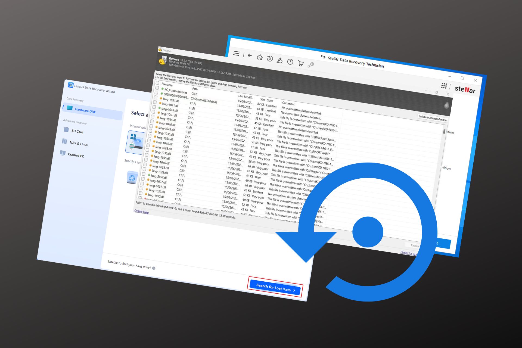The image size is (522, 348).
Task: Click the recovery history clock icon in Stellar
Action: tap(270, 58)
